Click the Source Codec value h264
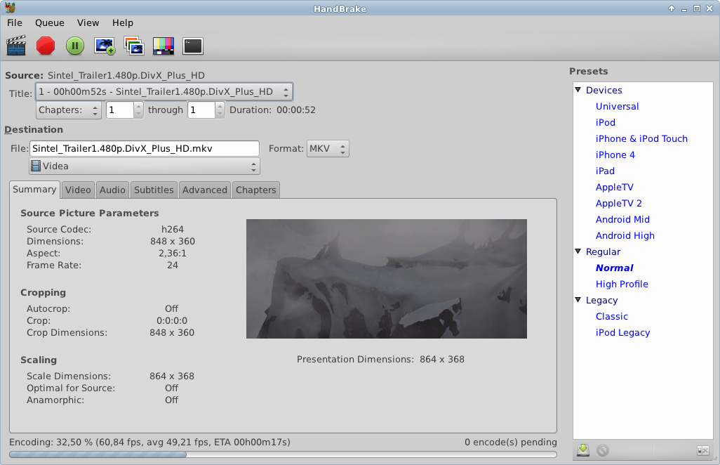 click(172, 229)
